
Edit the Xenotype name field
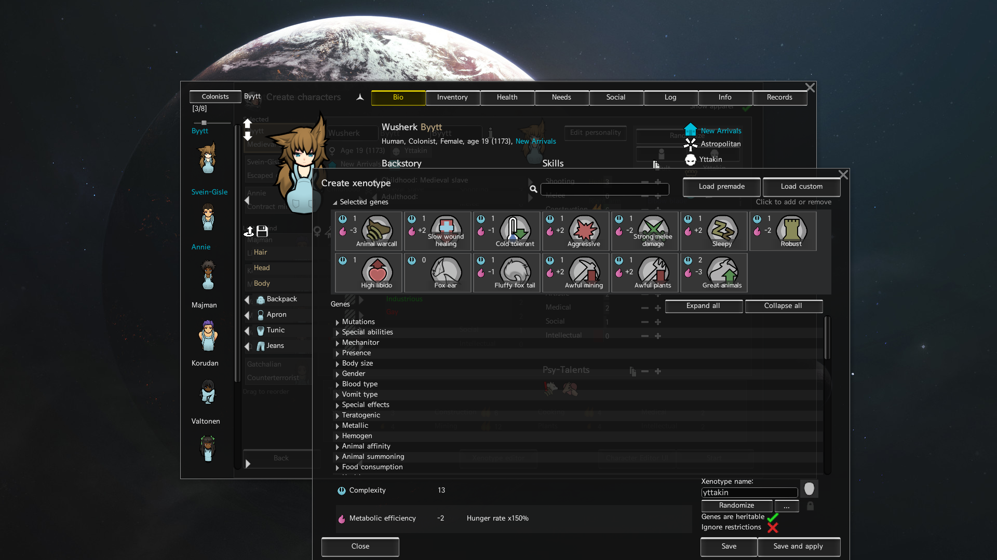coord(749,493)
